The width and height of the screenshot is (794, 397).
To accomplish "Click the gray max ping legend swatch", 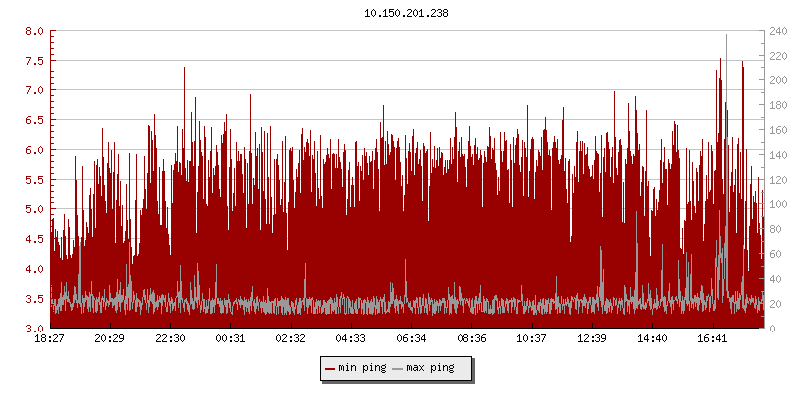I will (x=399, y=369).
